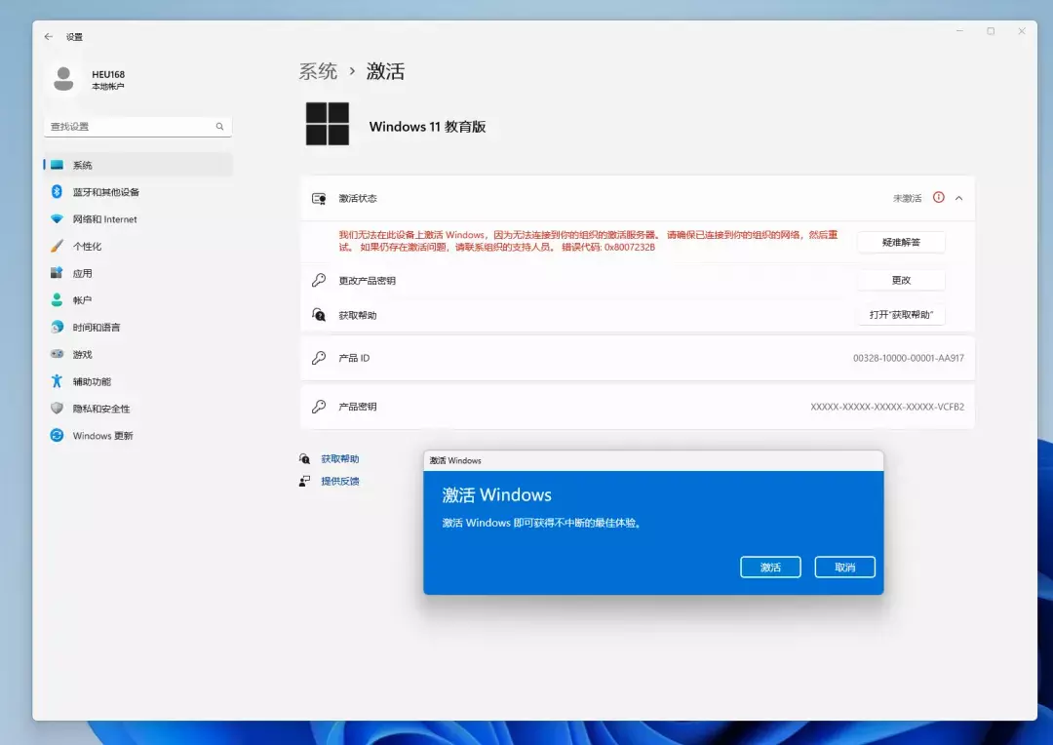
Task: Click the search magnifier icon
Action: coord(220,127)
